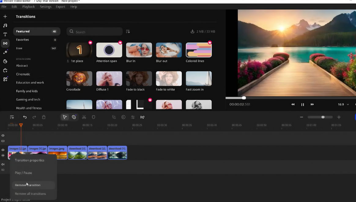Split the clip with the Scissors tool
Viewport: 356px width, 202px height.
84,117
